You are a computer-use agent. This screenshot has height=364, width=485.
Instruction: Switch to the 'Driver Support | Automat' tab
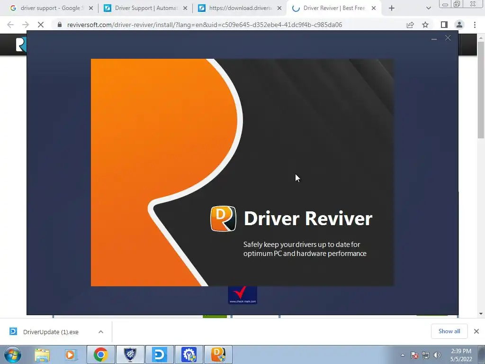point(145,8)
